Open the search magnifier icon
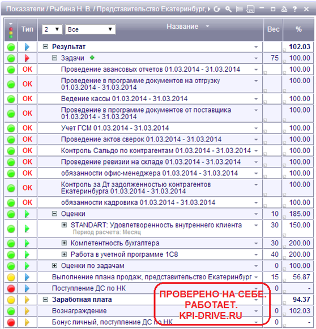This screenshot has height=329, width=316. coord(228,9)
